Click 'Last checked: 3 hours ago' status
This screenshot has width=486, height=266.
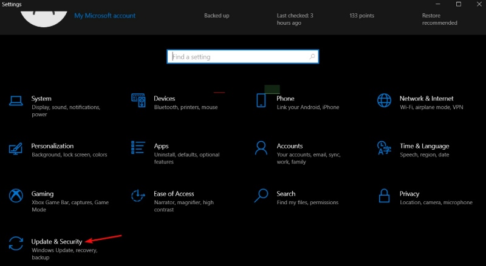click(295, 19)
